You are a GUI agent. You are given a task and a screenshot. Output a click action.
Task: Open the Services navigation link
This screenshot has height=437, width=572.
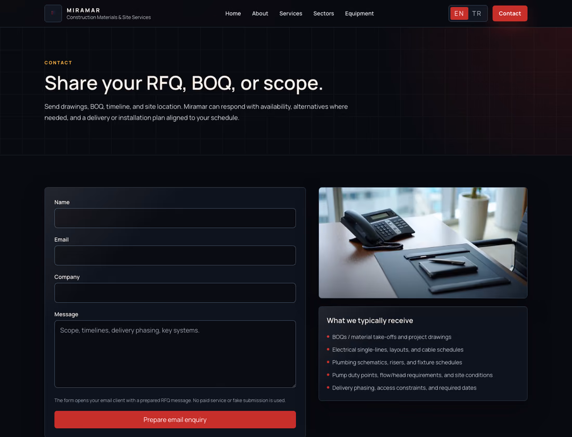coord(290,14)
